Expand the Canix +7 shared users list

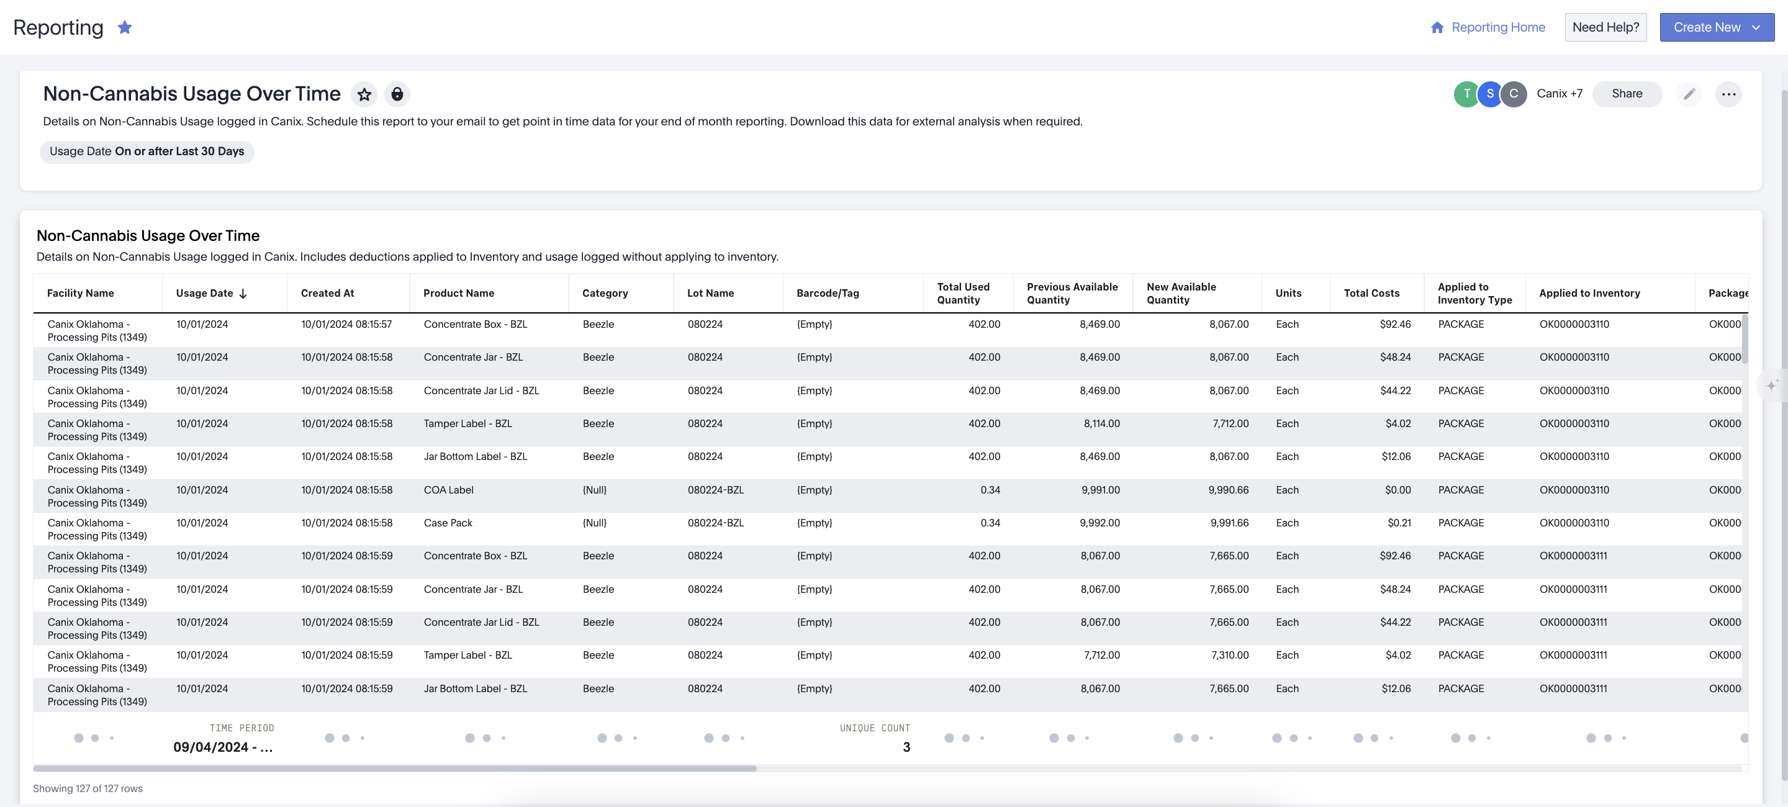tap(1559, 94)
